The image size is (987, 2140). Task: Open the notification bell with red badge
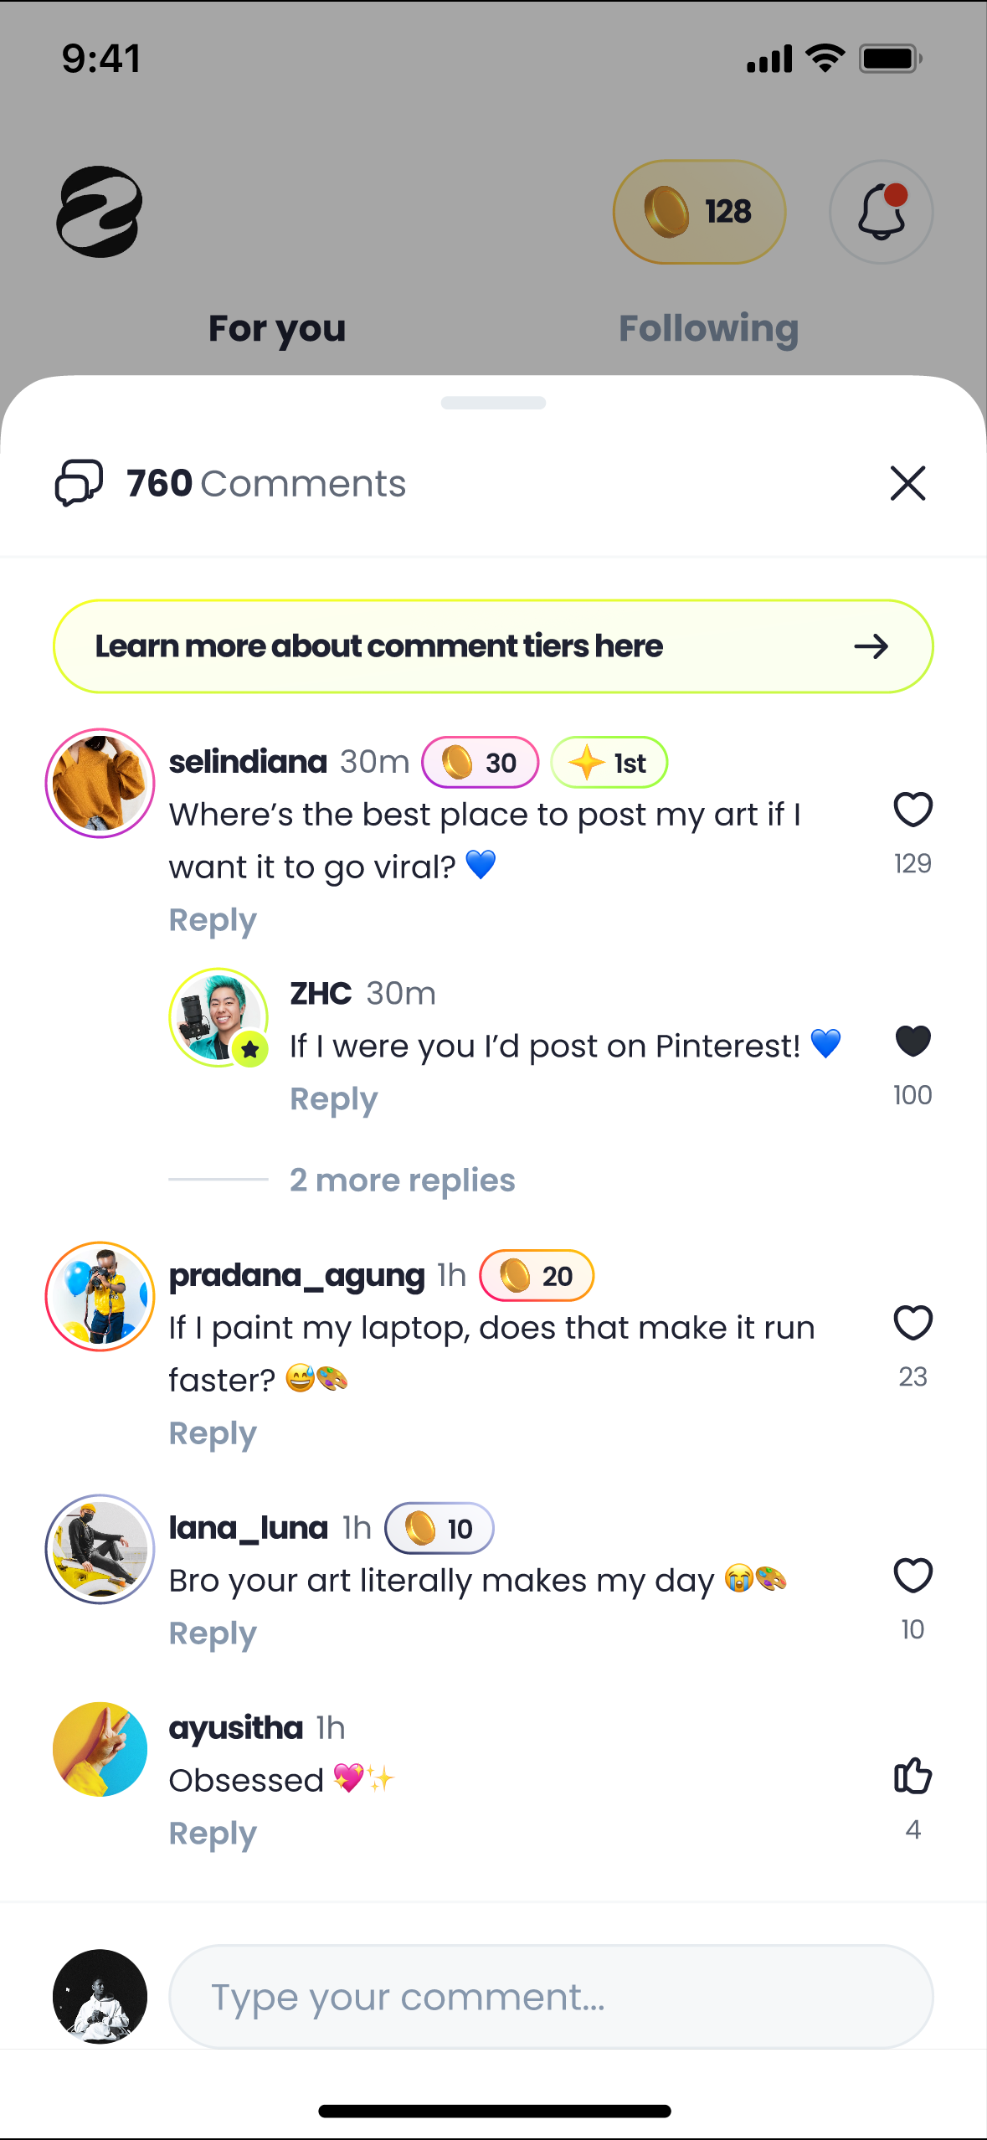click(x=881, y=212)
